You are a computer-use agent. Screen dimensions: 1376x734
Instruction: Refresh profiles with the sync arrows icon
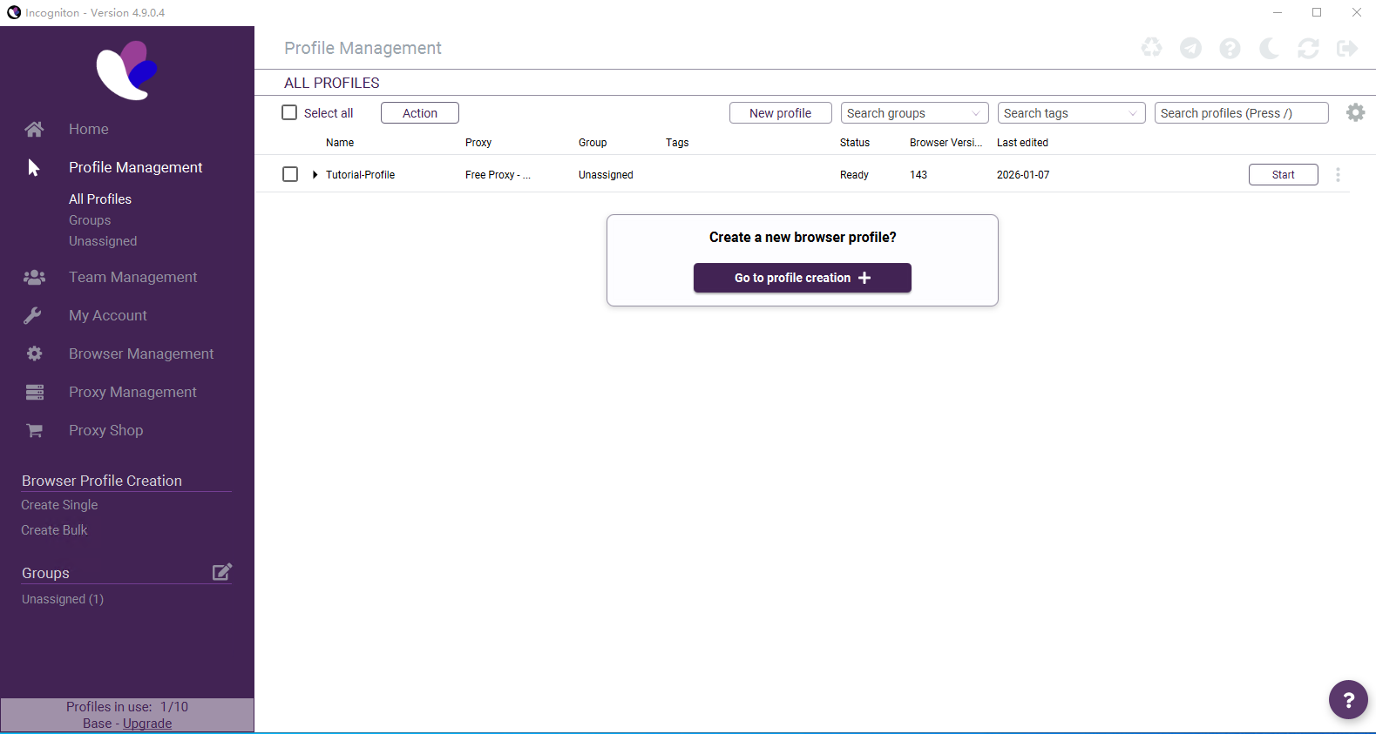pos(1308,48)
